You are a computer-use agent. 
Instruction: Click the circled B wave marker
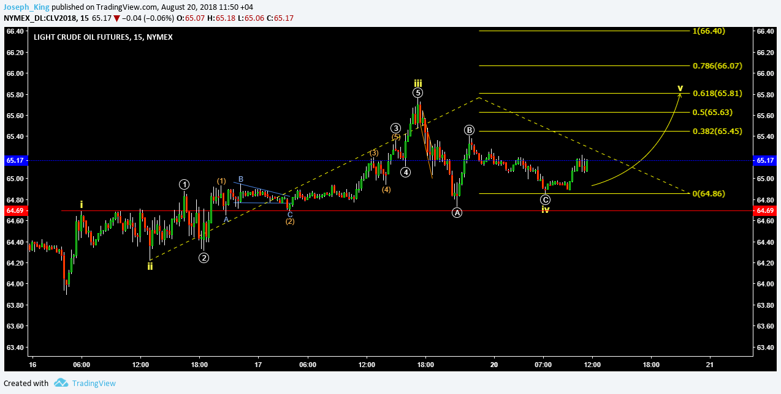(469, 130)
